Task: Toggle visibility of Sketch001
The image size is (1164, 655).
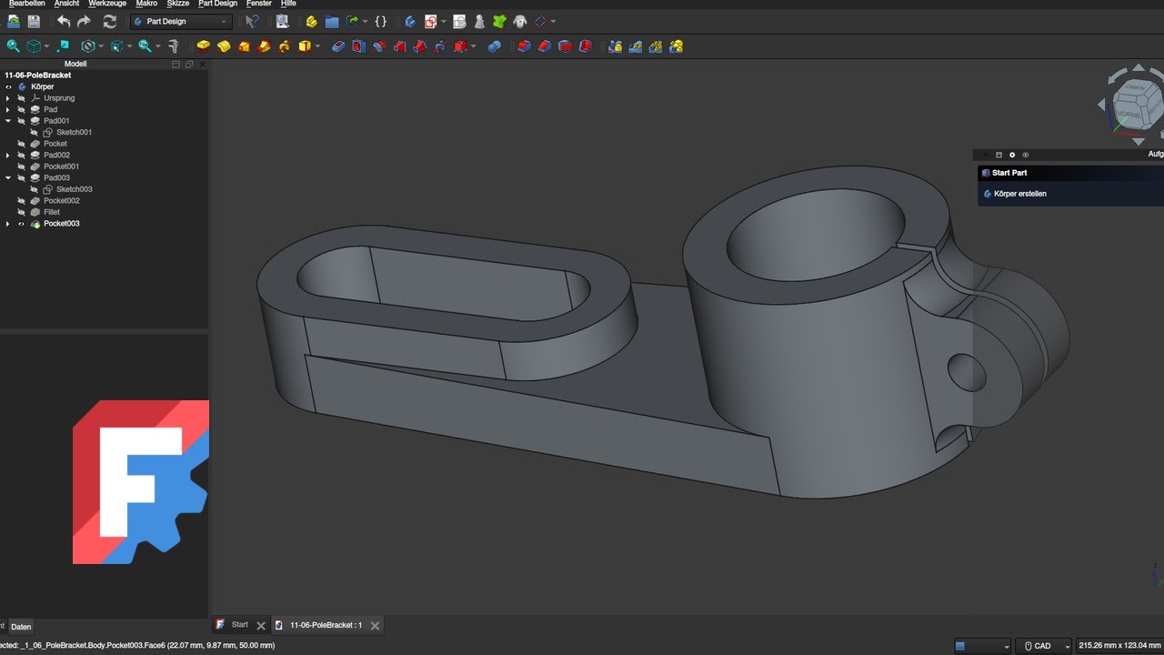Action: (34, 132)
